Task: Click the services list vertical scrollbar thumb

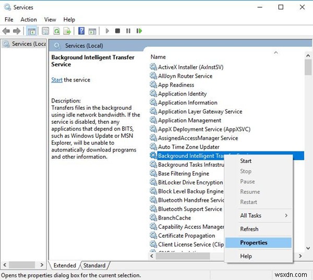Action: (308, 67)
